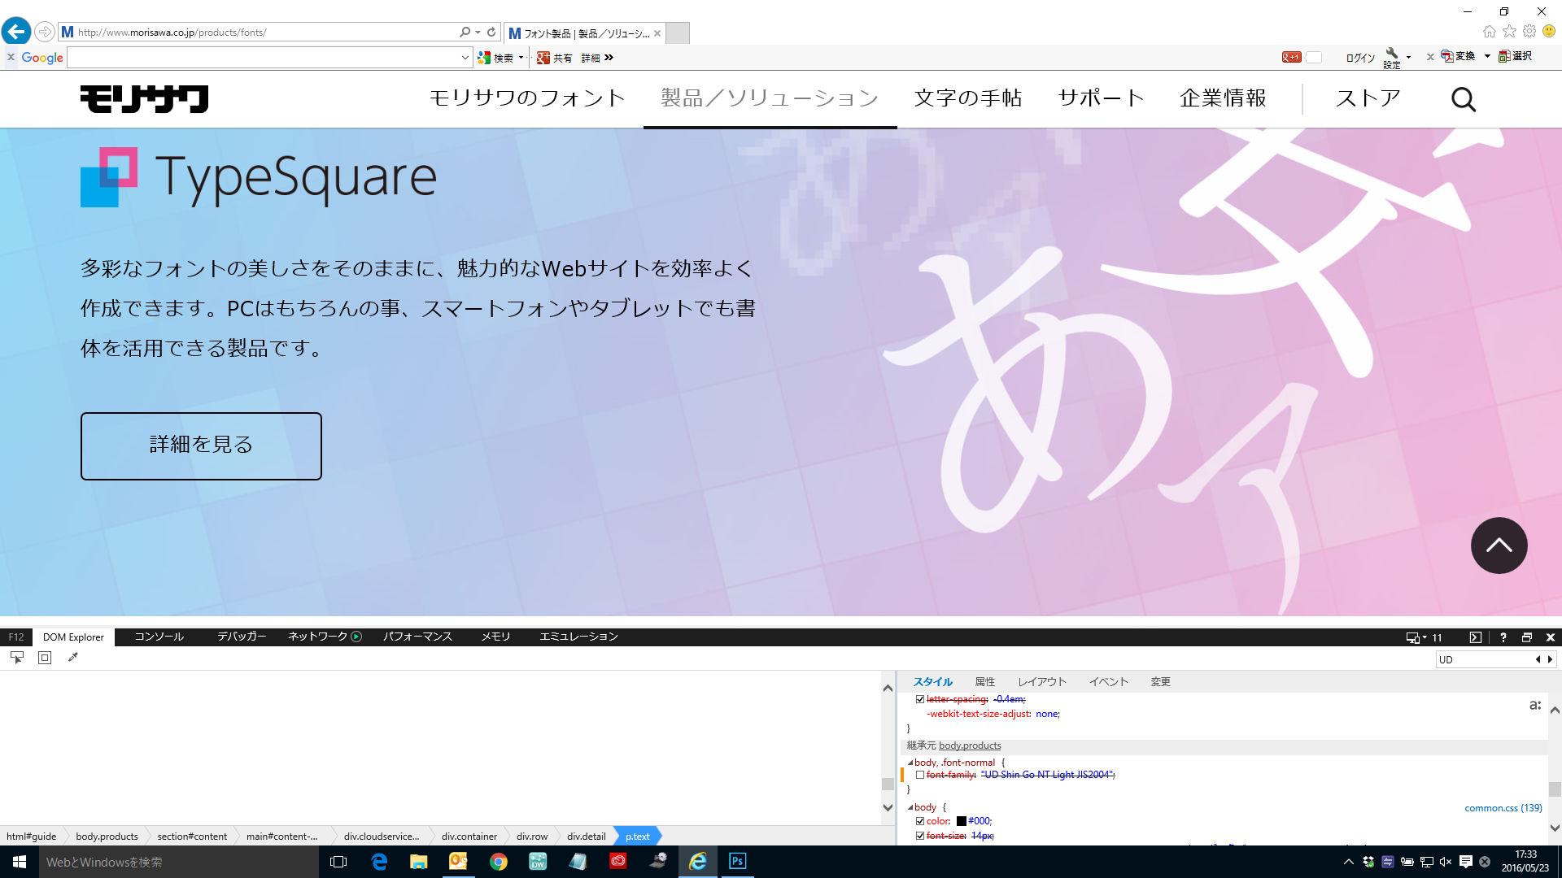
Task: Open モリサワのフォント navigation link
Action: (527, 98)
